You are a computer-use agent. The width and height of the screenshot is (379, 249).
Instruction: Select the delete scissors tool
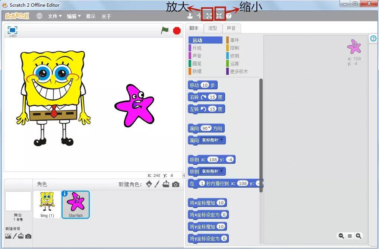(x=199, y=16)
